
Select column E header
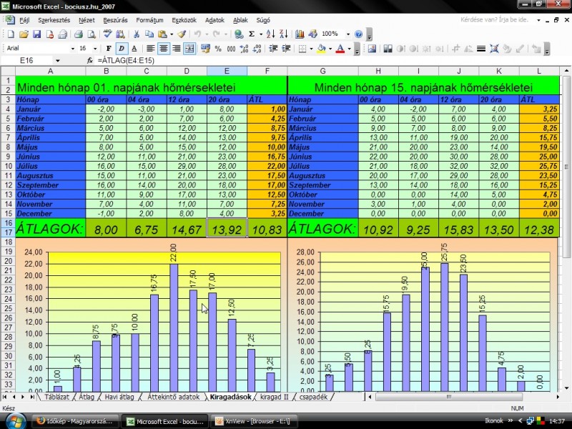[227, 71]
